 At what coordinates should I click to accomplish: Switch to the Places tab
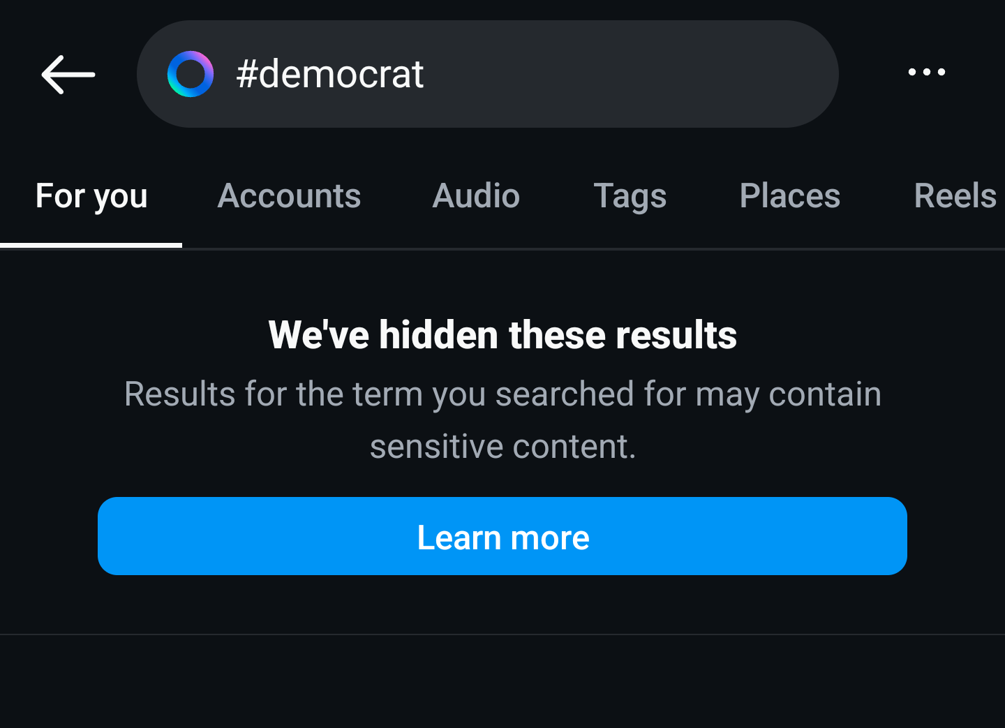point(790,196)
